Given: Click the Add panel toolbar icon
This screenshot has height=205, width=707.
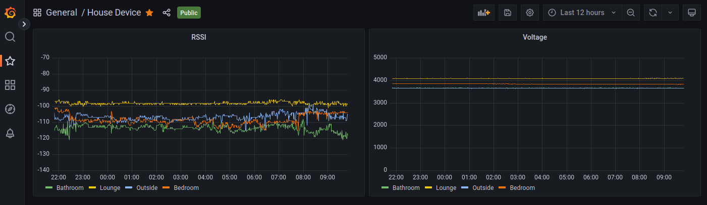Looking at the screenshot, I should tap(483, 13).
